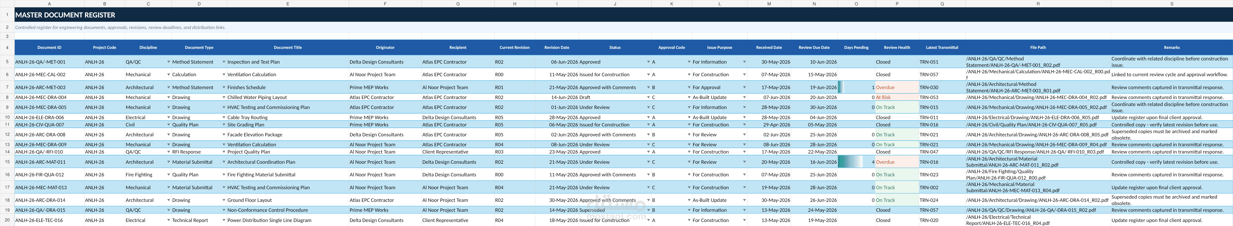Image resolution: width=1233 pixels, height=226 pixels.
Task: Select Days Pending data bar showing 4
Action: point(856,162)
